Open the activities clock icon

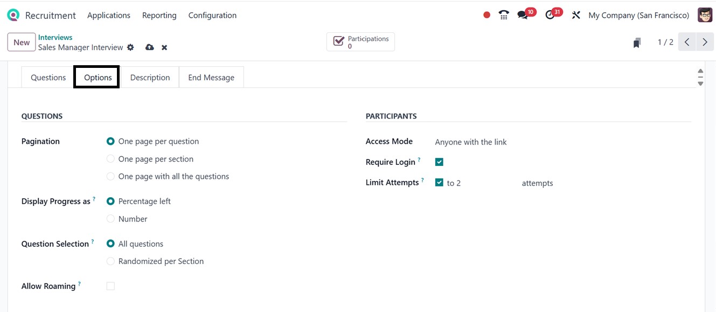pos(550,15)
